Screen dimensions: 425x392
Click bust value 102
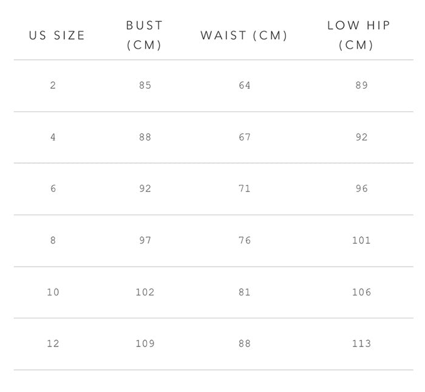(145, 292)
